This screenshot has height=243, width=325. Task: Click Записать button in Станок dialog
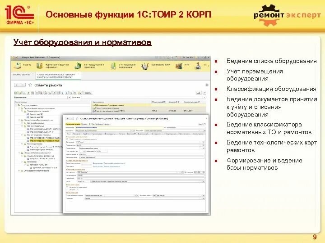84,124
